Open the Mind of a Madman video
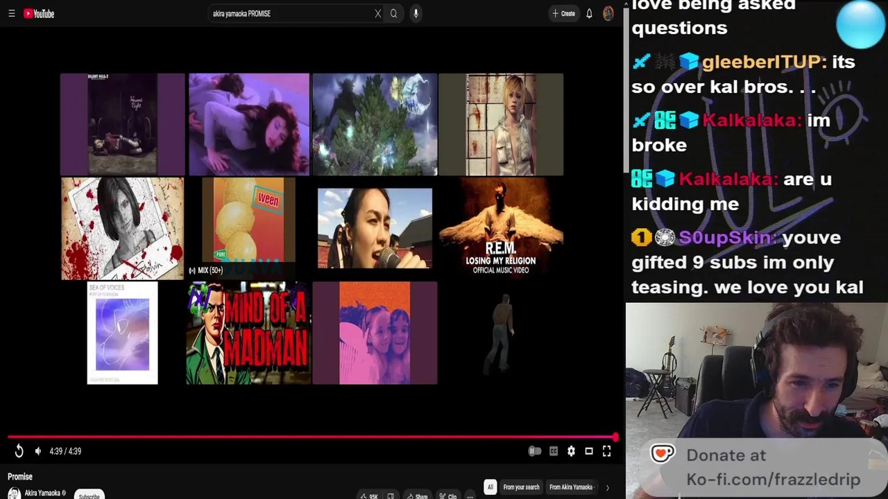 point(249,333)
